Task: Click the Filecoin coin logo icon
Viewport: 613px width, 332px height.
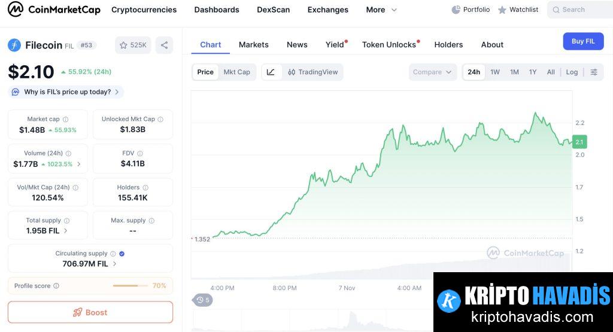Action: pos(14,45)
